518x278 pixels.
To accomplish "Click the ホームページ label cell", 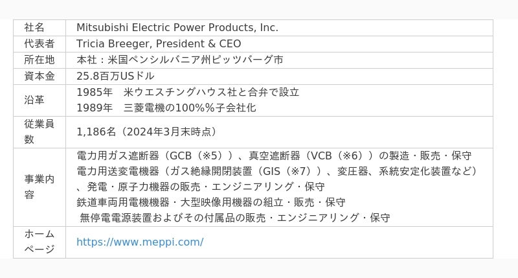I will tap(39, 242).
